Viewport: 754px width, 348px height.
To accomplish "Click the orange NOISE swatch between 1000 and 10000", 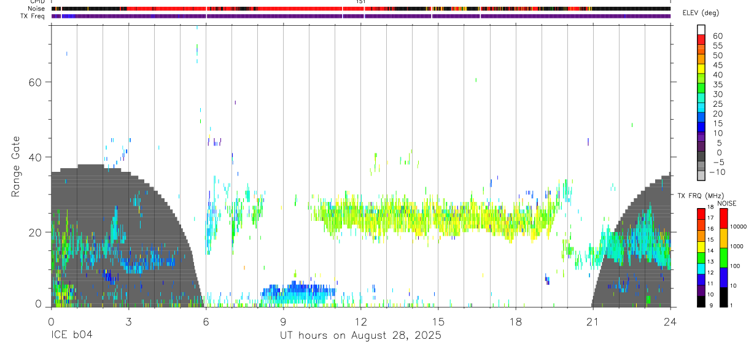I will tap(723, 238).
